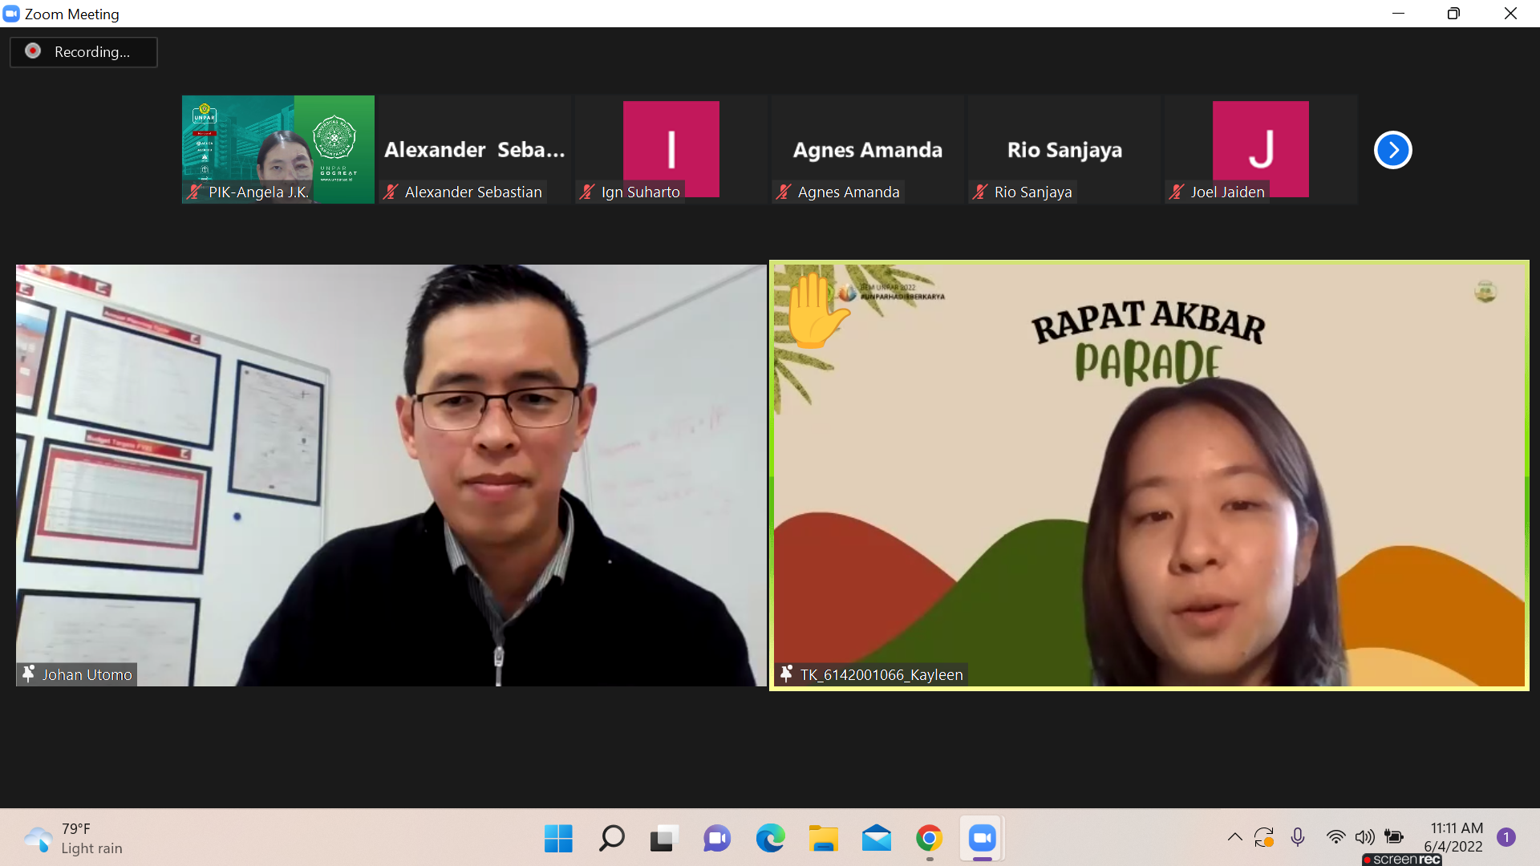Select Agnes Amanda participant tile
This screenshot has height=866, width=1540.
click(x=867, y=150)
